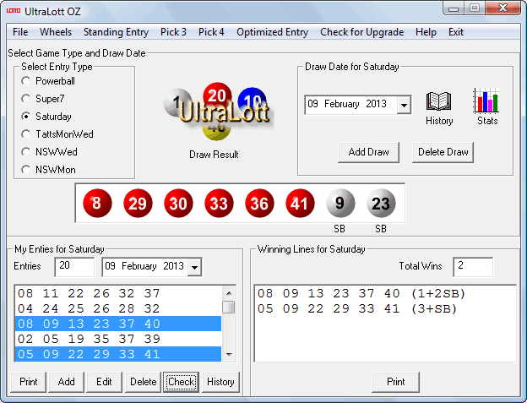This screenshot has width=527, height=403.
Task: Open entries History button
Action: tap(220, 382)
